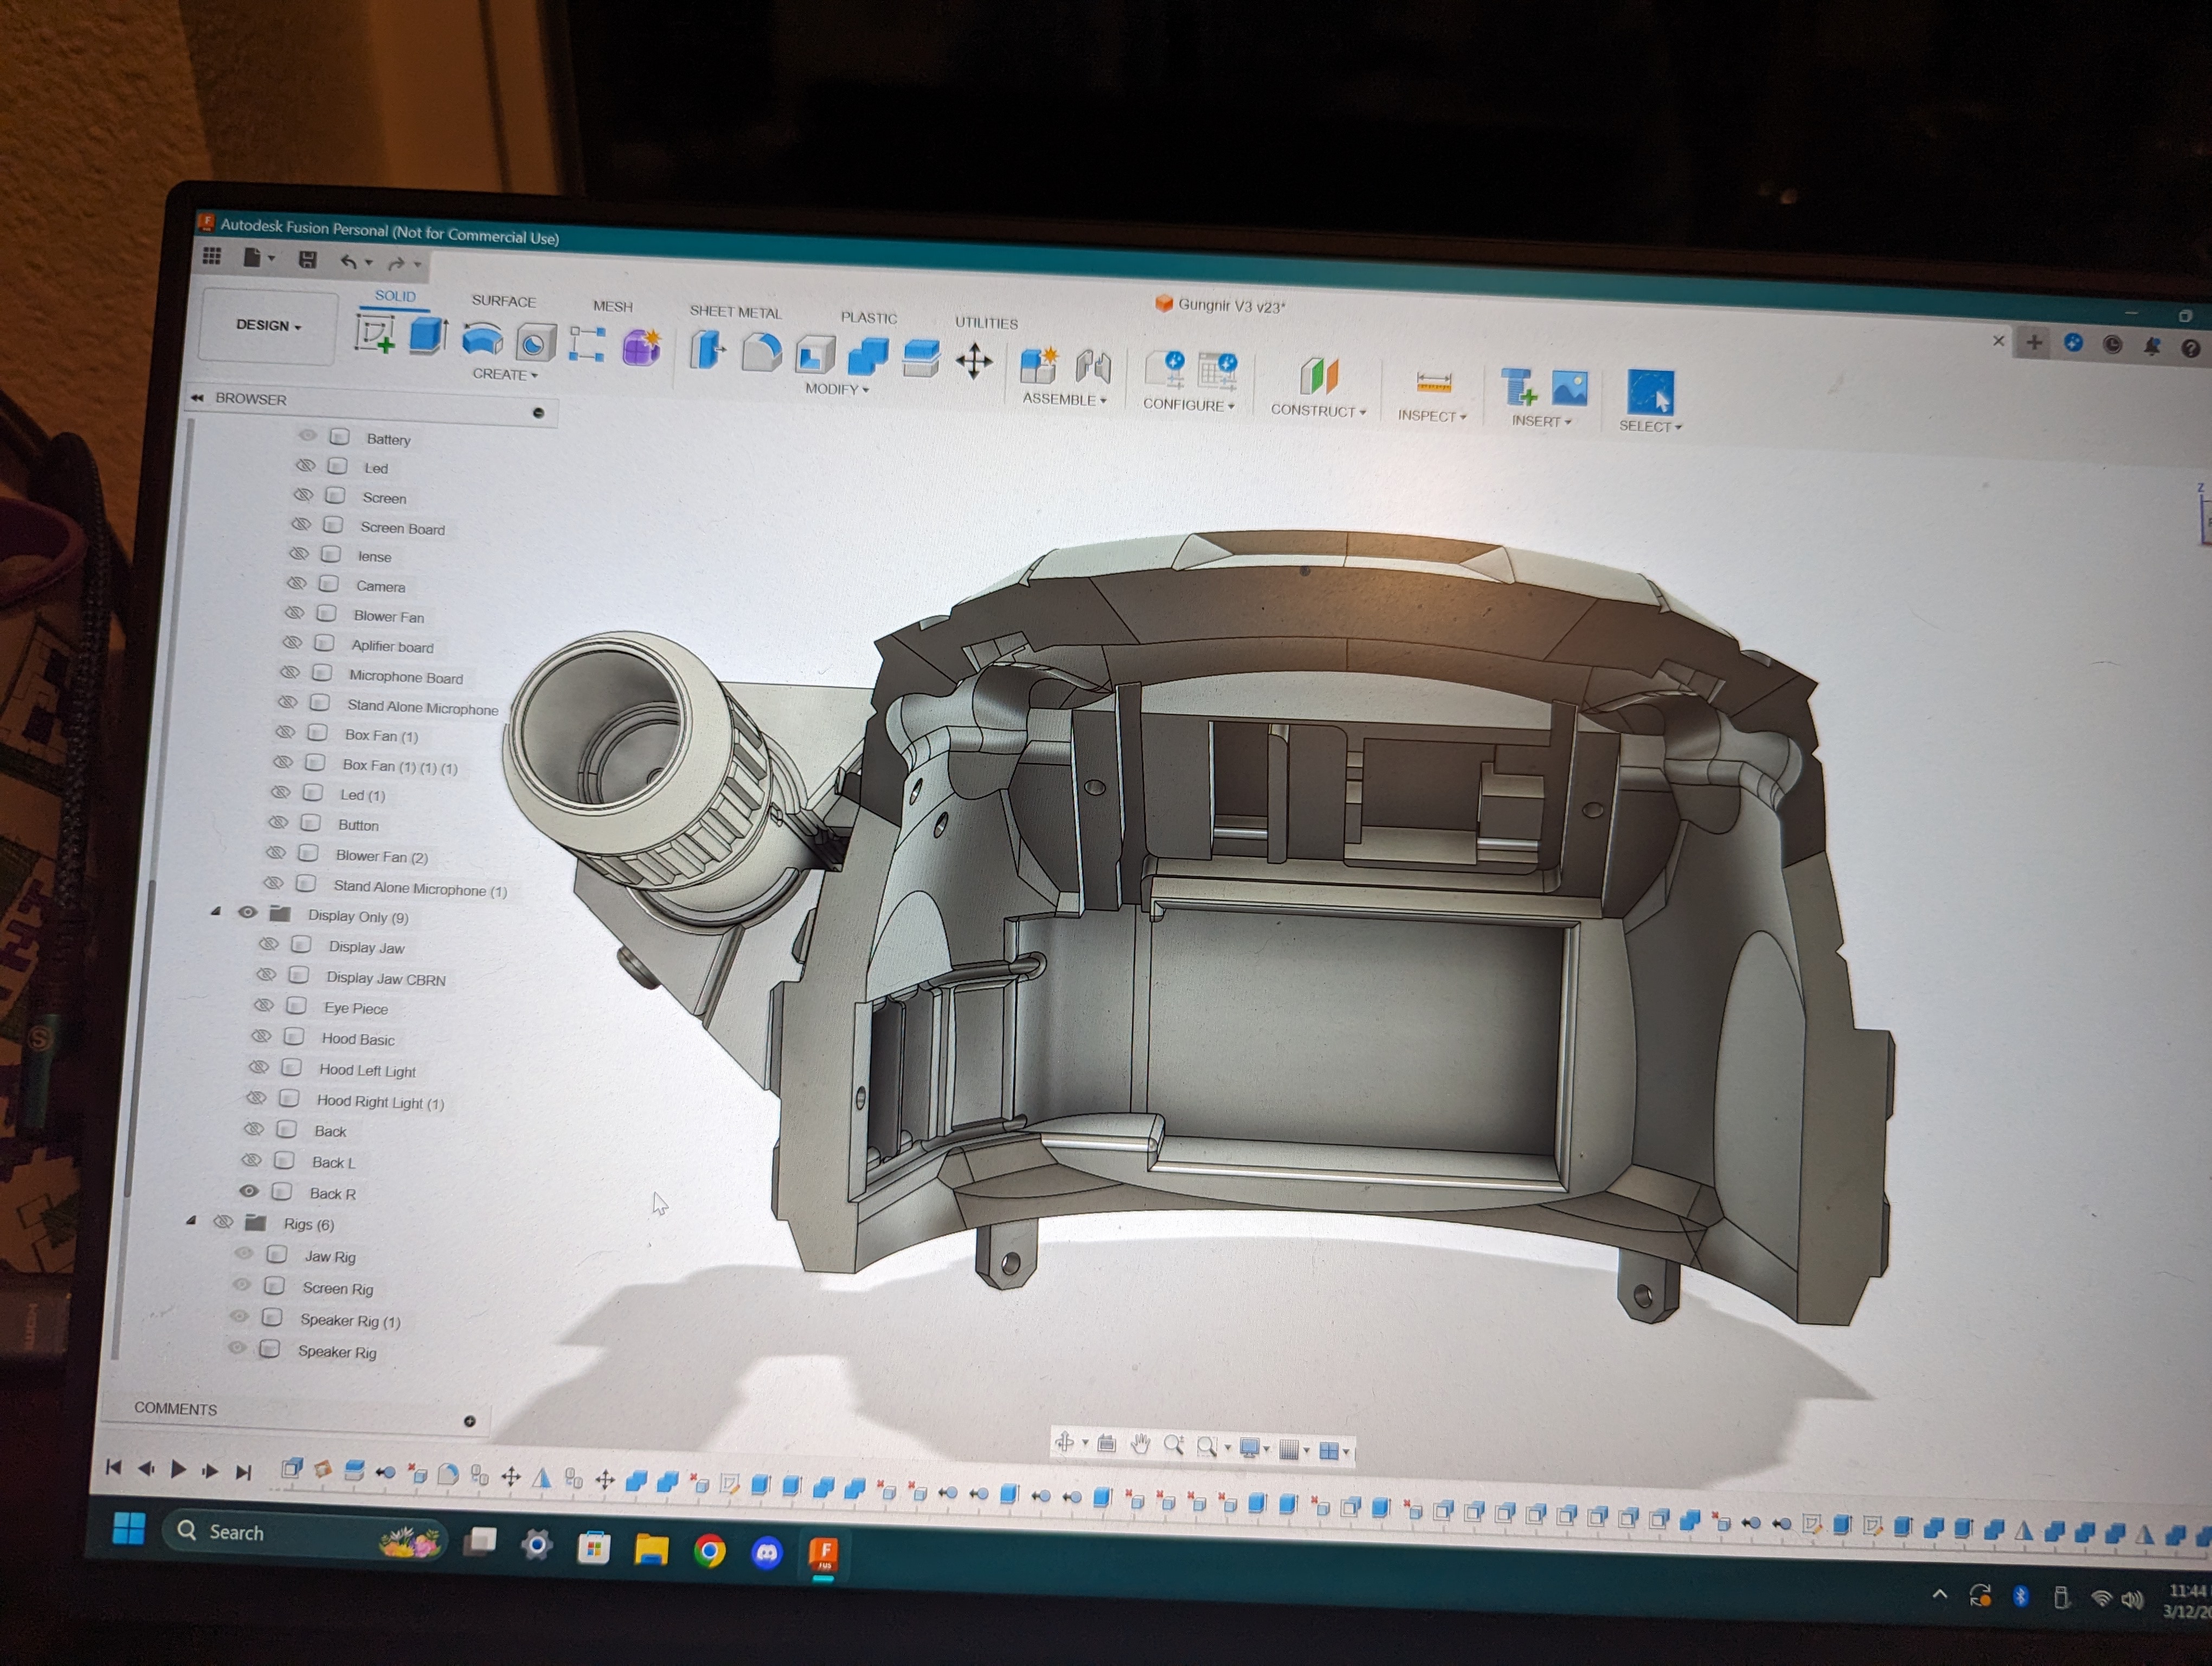The height and width of the screenshot is (1666, 2212).
Task: Click the Fillet tool in Modify
Action: 761,353
